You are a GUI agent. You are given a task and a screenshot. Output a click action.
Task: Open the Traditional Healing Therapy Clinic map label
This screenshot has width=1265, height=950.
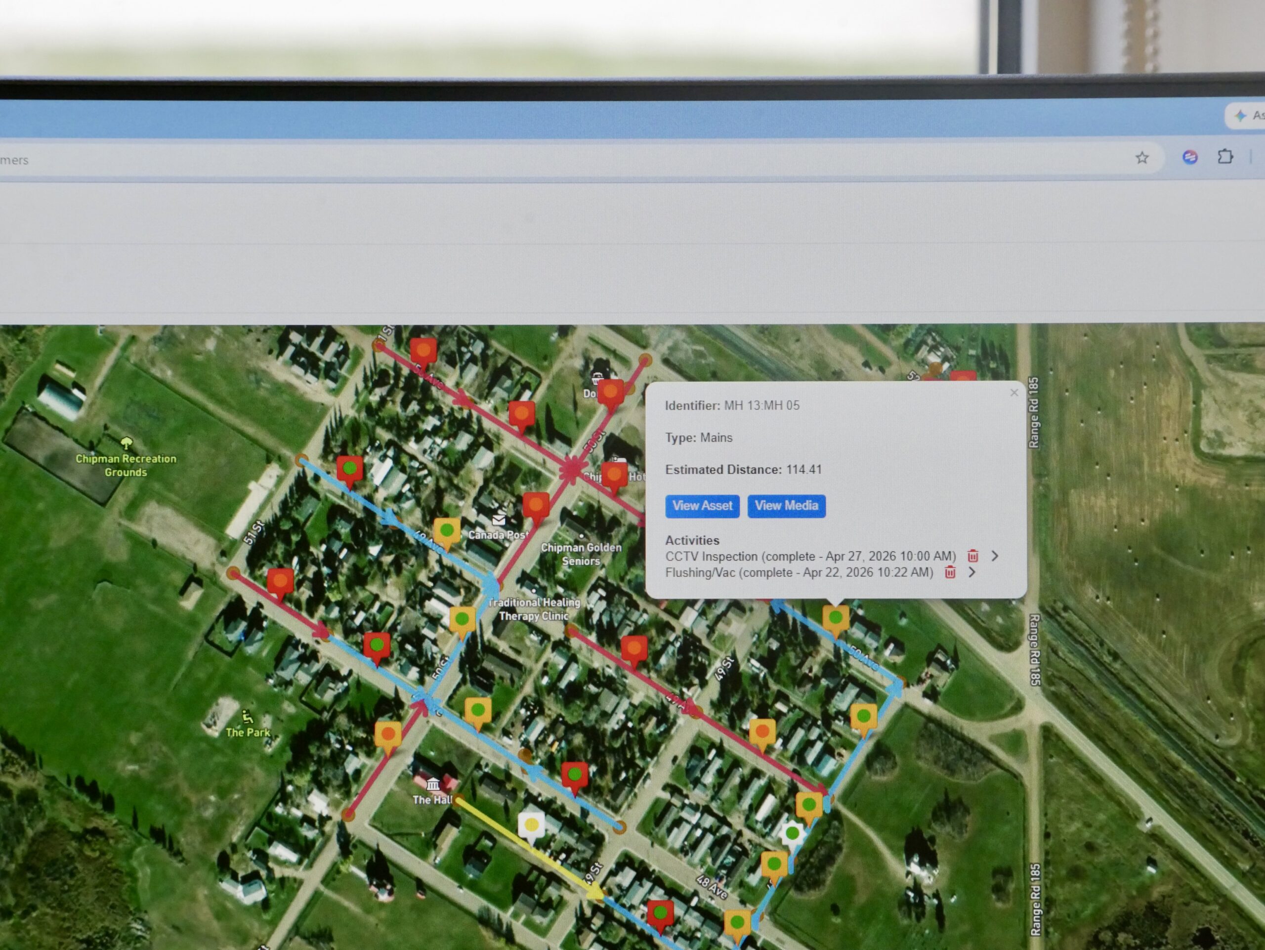click(x=534, y=609)
